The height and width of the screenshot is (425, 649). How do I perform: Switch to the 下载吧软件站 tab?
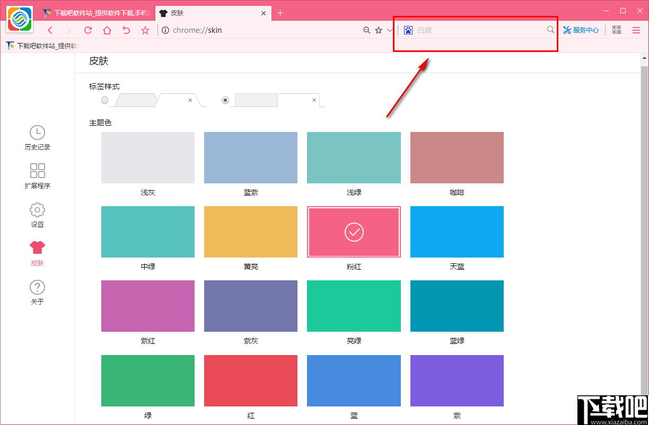tap(95, 13)
